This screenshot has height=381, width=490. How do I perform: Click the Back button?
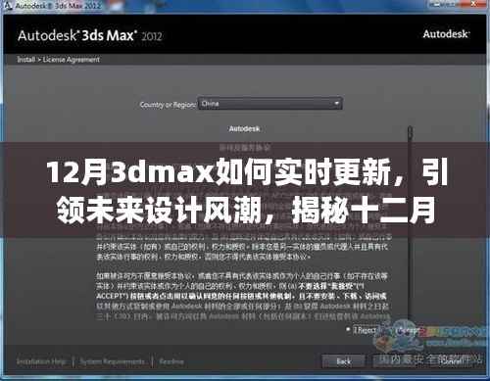(343, 361)
